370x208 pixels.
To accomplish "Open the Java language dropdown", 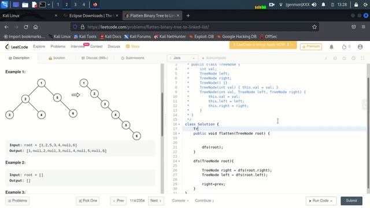I will (182, 58).
